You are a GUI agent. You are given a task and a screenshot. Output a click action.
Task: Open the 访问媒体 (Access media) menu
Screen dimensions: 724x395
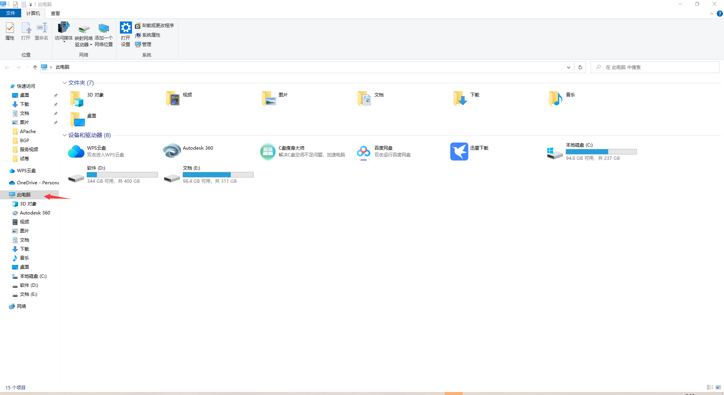(x=64, y=32)
